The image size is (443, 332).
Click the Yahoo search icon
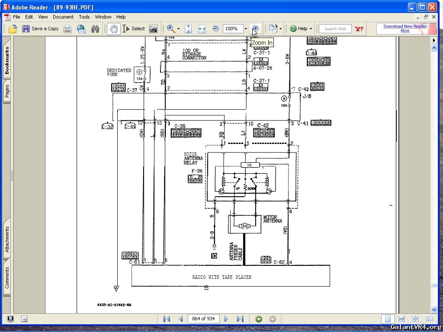click(359, 29)
